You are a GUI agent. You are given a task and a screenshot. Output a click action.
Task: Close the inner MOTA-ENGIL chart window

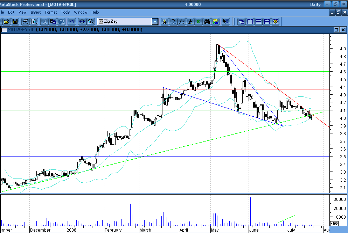point(343,30)
